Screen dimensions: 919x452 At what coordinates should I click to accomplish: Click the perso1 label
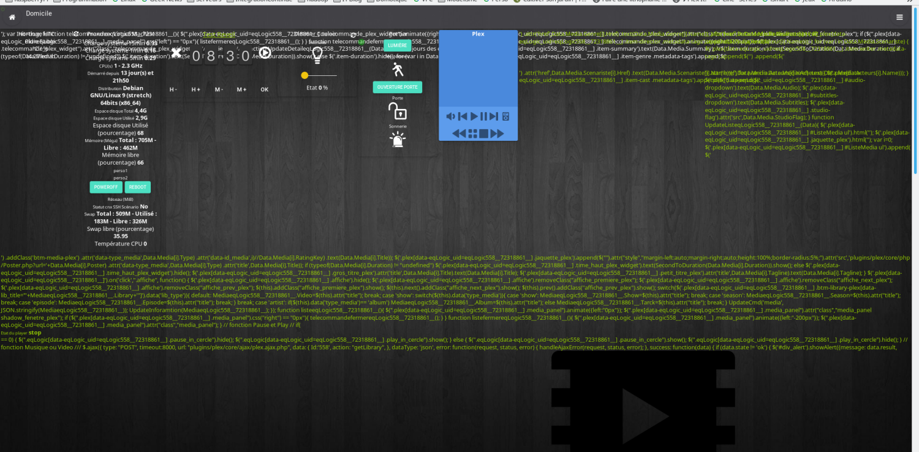120,171
